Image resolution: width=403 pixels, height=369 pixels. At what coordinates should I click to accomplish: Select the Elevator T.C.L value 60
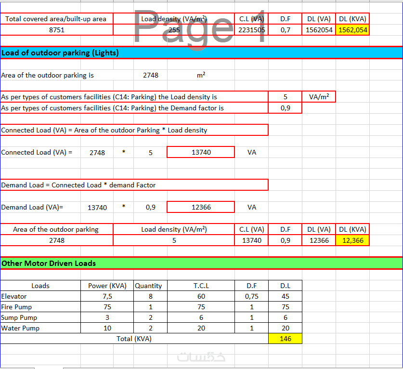click(x=201, y=296)
